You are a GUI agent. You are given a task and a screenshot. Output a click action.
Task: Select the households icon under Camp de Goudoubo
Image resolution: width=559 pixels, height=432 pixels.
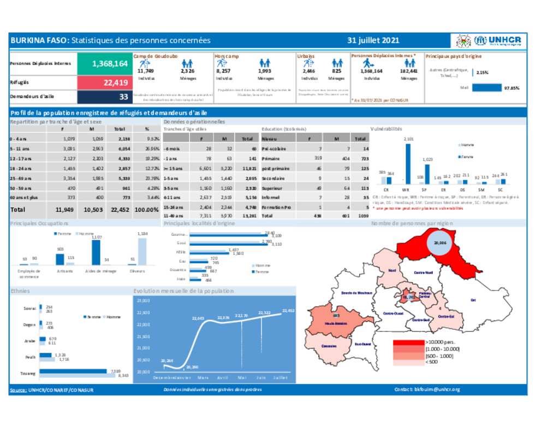pos(187,64)
